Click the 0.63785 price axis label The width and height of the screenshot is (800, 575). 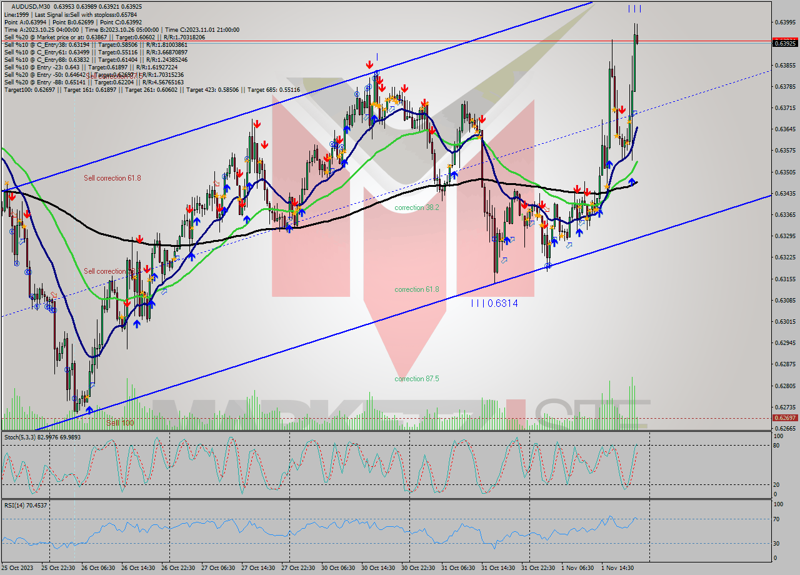point(785,86)
